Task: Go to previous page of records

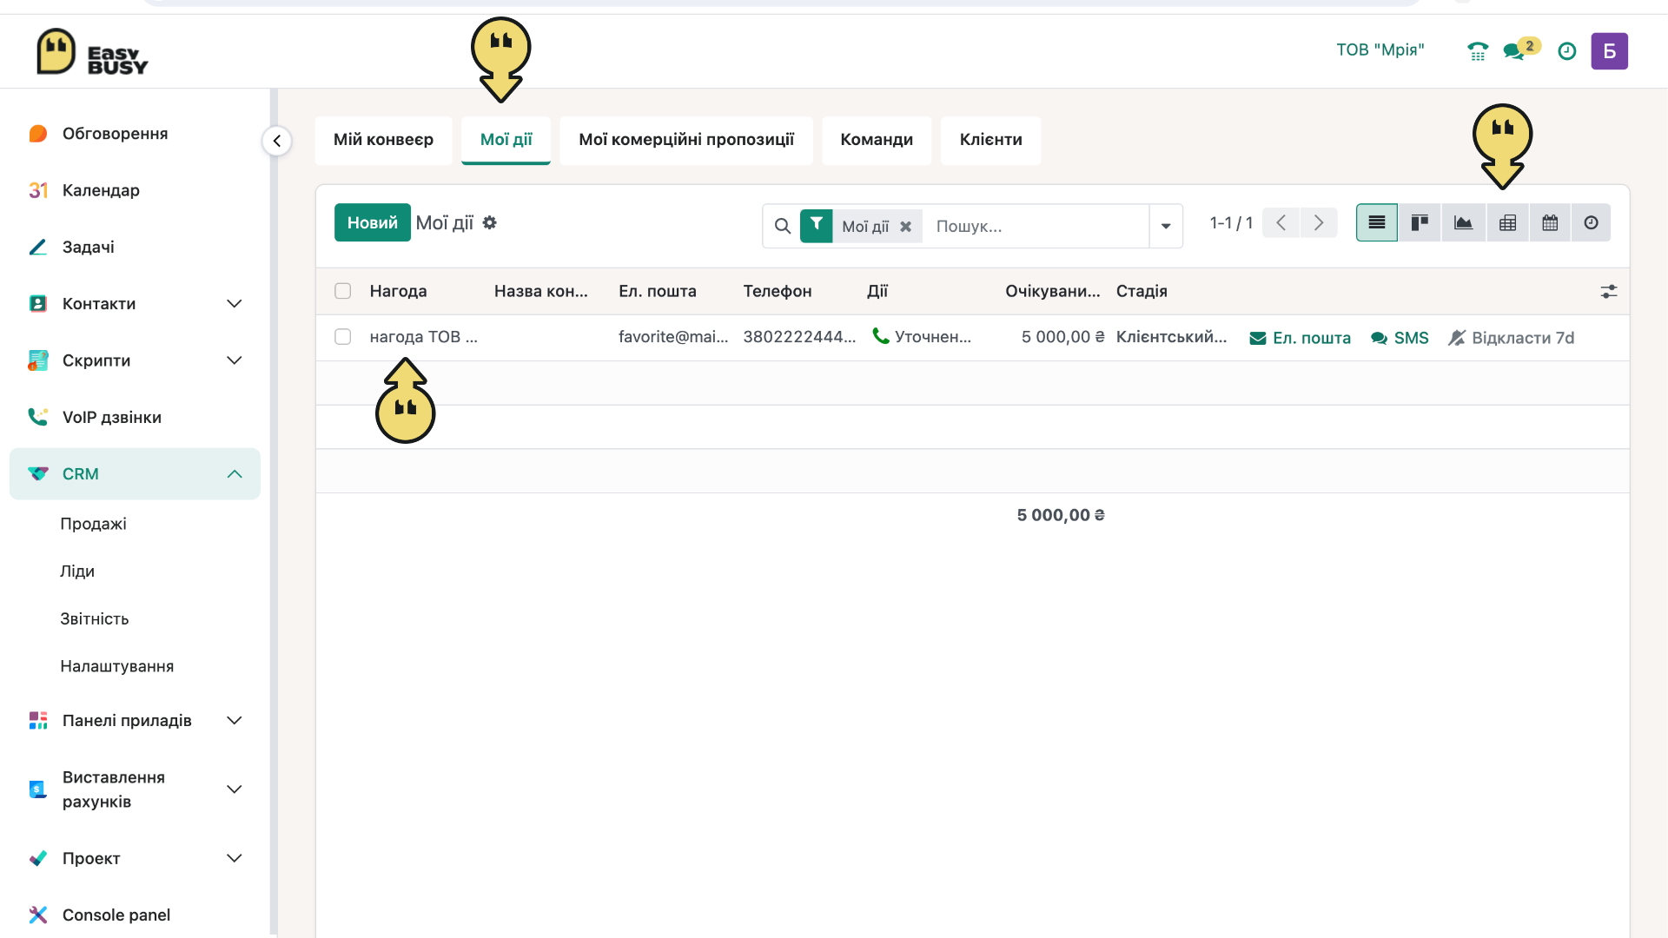Action: (1281, 223)
